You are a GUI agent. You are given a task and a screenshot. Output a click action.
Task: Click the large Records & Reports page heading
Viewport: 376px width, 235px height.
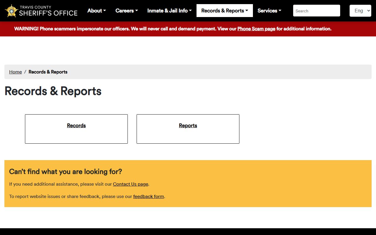click(x=53, y=91)
